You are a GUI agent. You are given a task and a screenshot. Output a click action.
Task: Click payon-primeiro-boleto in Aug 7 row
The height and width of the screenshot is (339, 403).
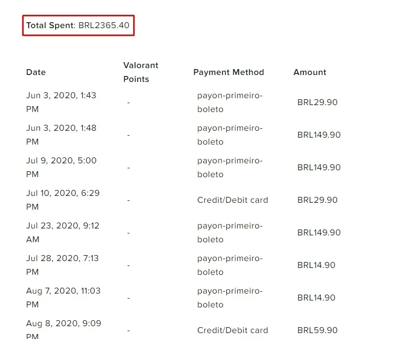(230, 298)
